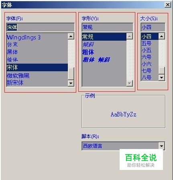This screenshot has width=173, height=180.
Task: Select 新宋体 in the font list
Action: click(x=37, y=83)
